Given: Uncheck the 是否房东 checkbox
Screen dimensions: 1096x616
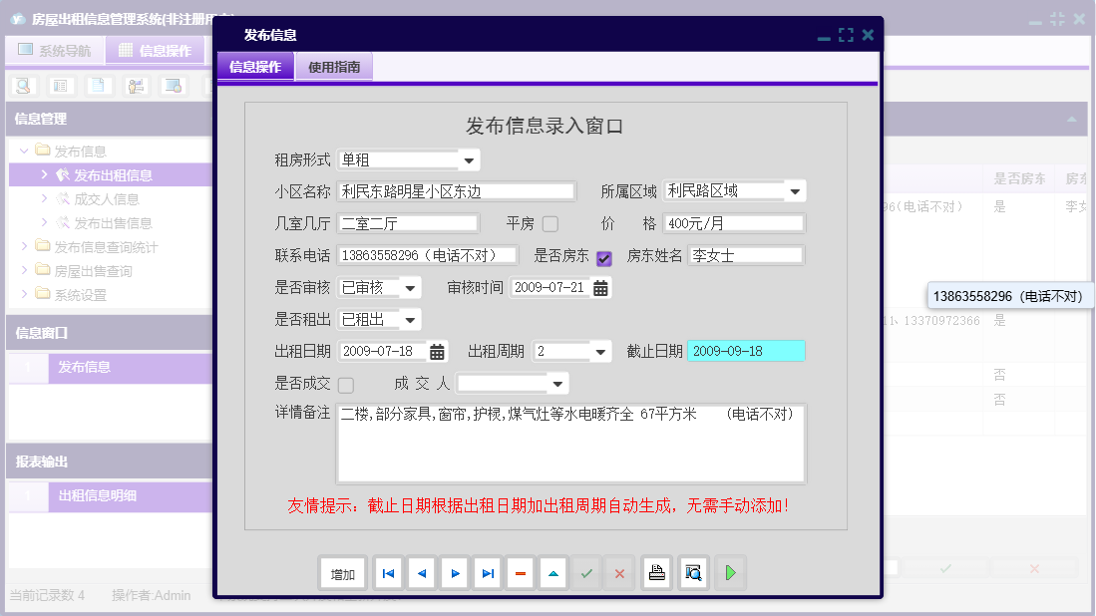Looking at the screenshot, I should pyautogui.click(x=602, y=255).
